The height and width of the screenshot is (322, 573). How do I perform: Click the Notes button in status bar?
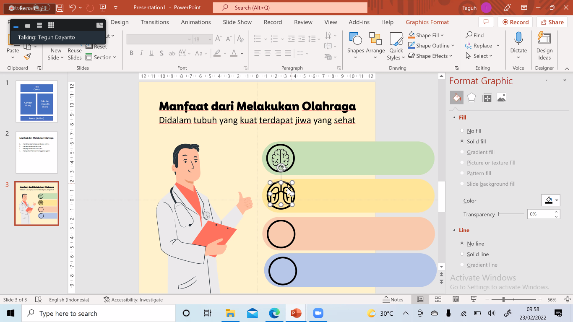(x=393, y=299)
